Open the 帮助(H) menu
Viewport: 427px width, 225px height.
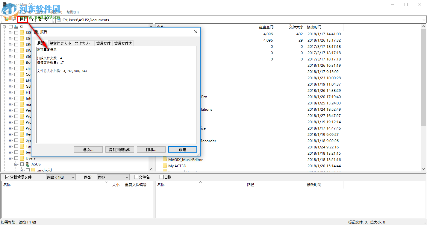(72, 12)
